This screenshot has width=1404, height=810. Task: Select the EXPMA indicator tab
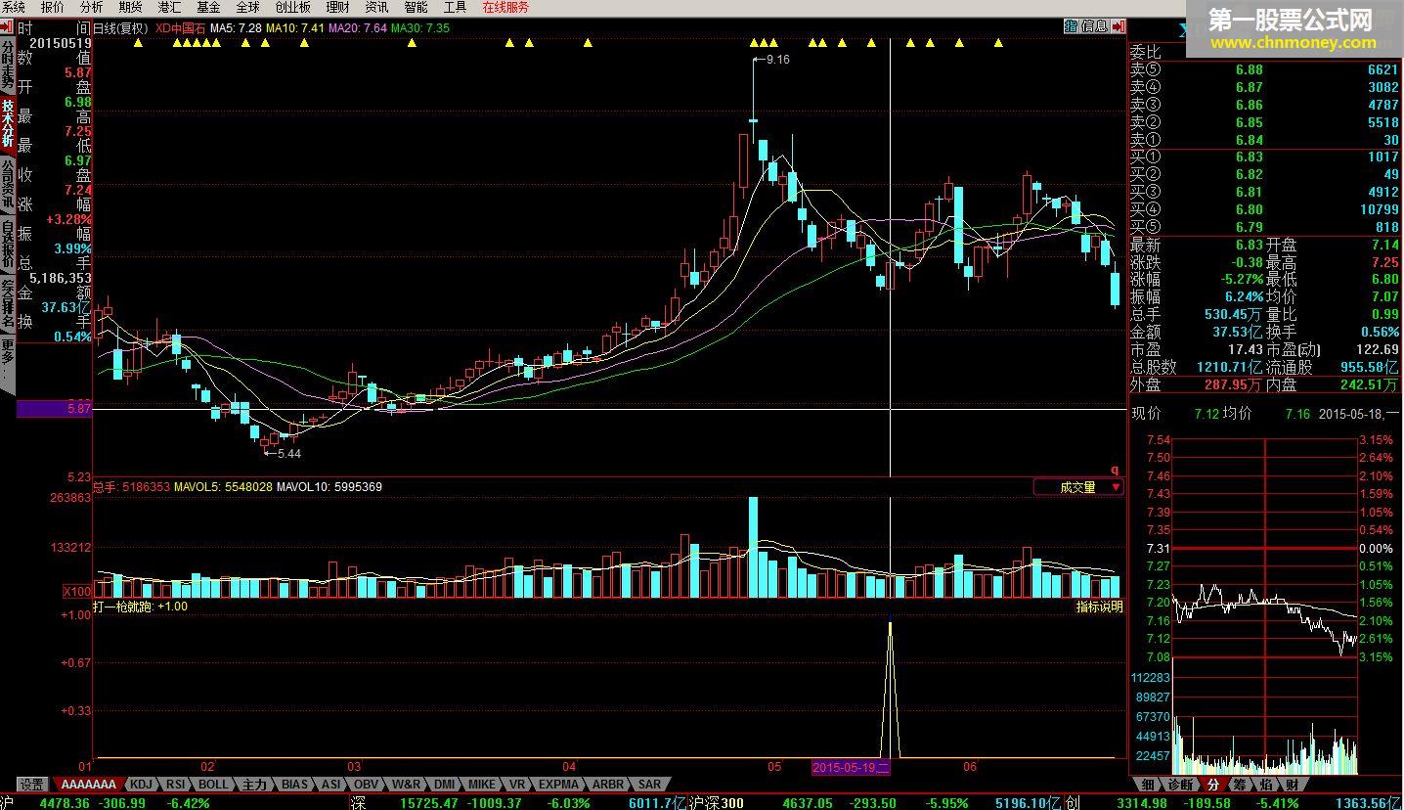pyautogui.click(x=559, y=785)
